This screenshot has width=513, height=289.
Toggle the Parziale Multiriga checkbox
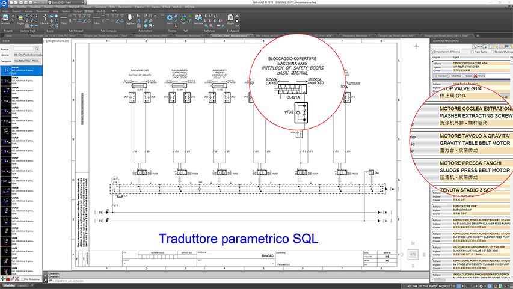pos(493,52)
